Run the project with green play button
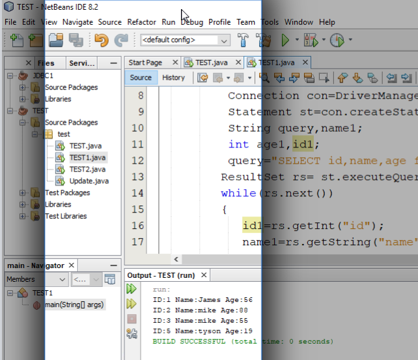Viewport: 418px width, 360px height. 285,40
